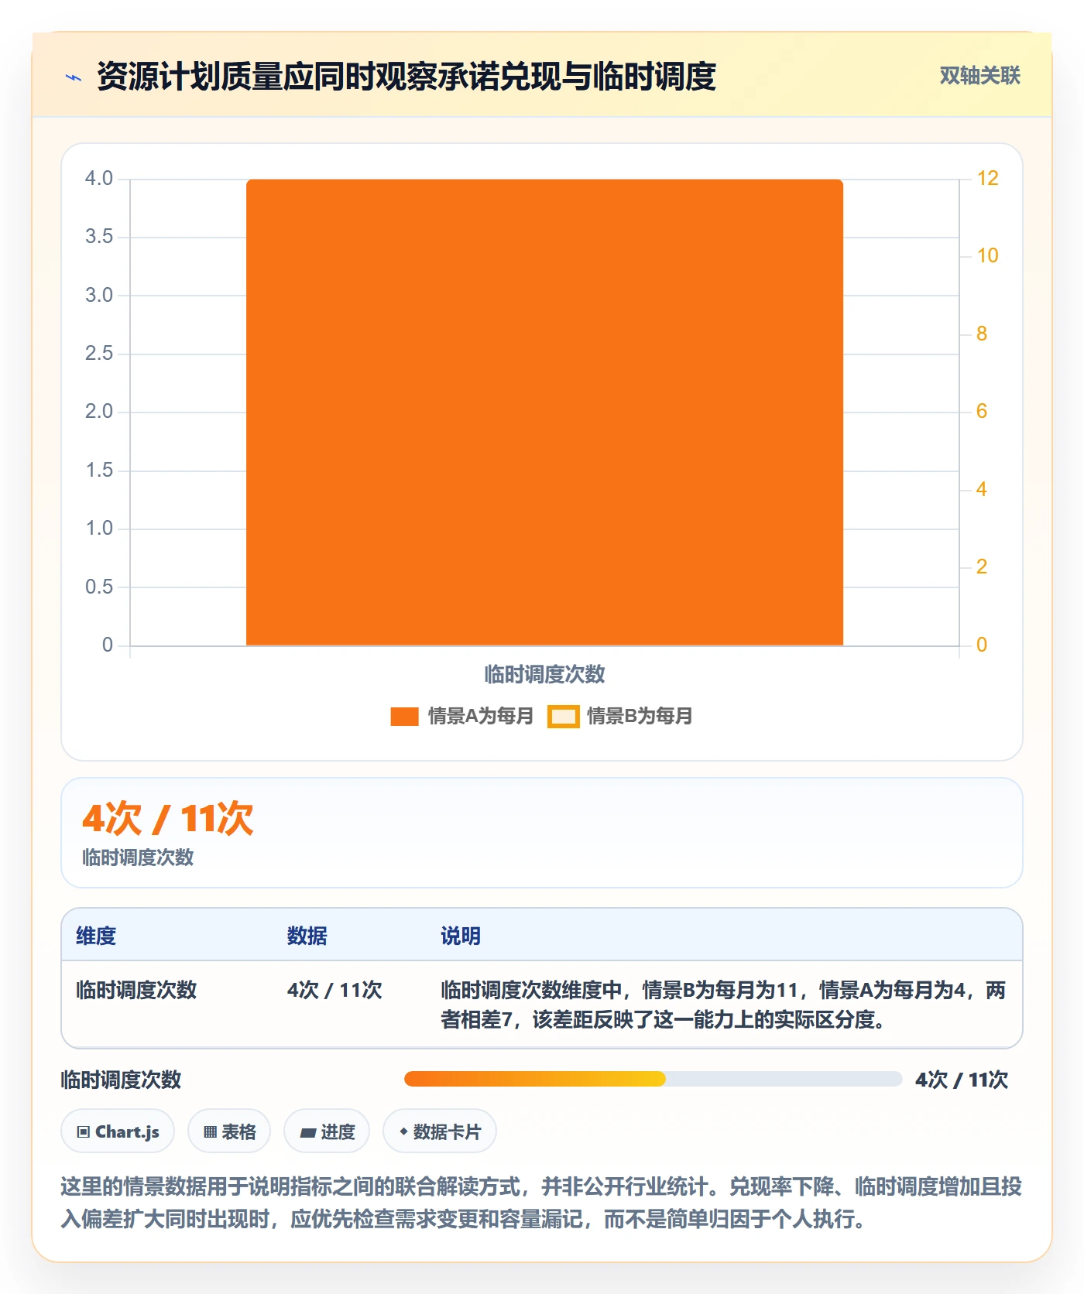Select the 4次 / 11次 cell inside the table
The width and height of the screenshot is (1084, 1294).
pos(334,990)
